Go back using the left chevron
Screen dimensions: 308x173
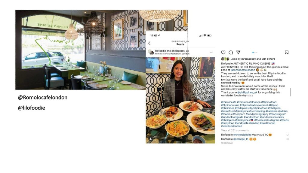(x=149, y=43)
